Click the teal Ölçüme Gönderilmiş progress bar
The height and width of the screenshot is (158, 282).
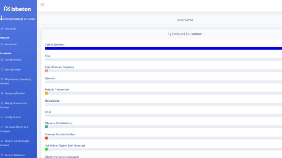pos(46,127)
